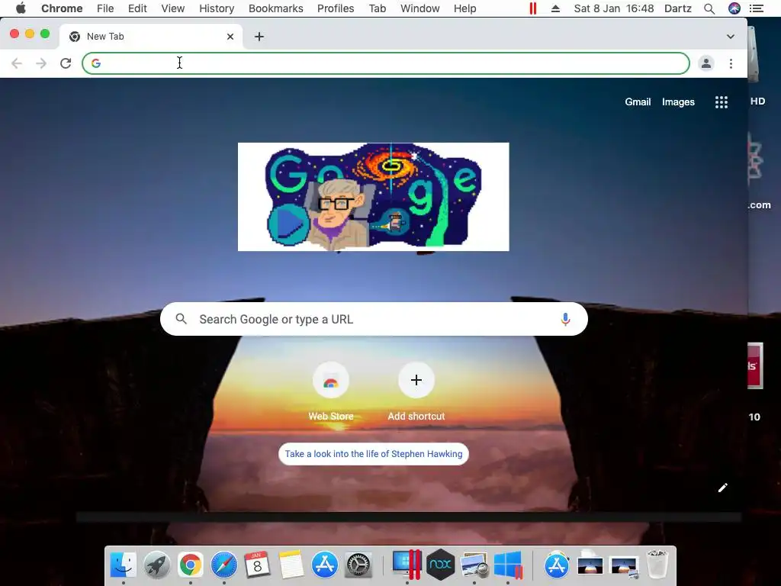Open a new tab with the plus button
Screen dimensions: 781x586
click(x=259, y=37)
